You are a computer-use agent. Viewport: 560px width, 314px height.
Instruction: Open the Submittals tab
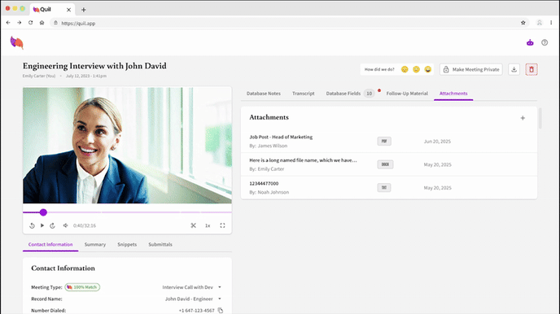coord(160,245)
